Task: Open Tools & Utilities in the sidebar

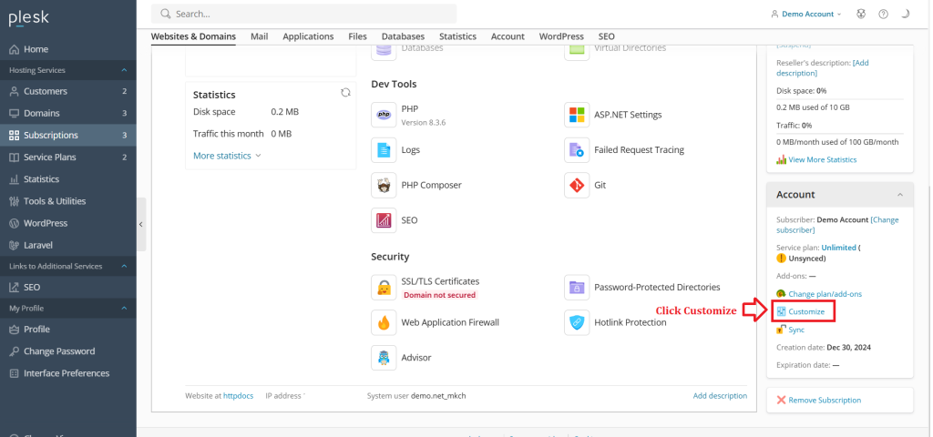Action: pos(67,201)
